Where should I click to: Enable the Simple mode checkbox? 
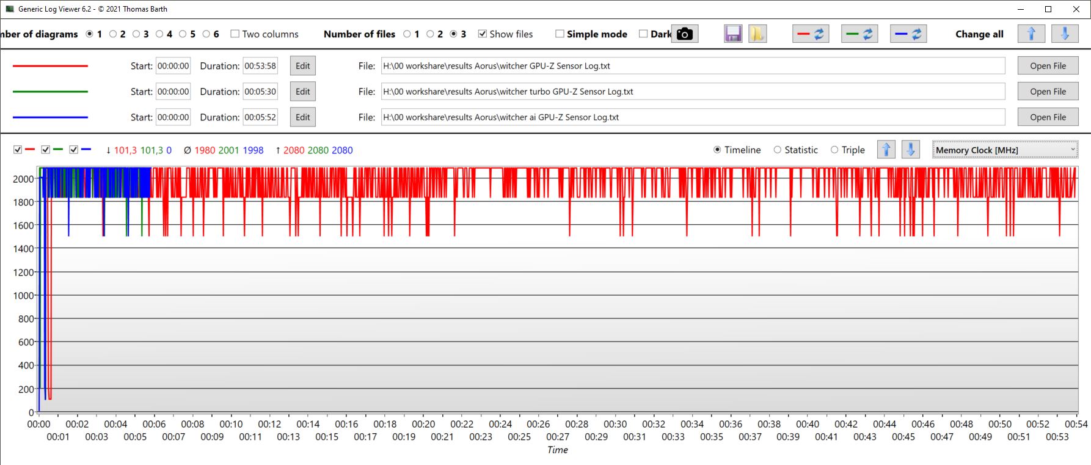click(560, 34)
